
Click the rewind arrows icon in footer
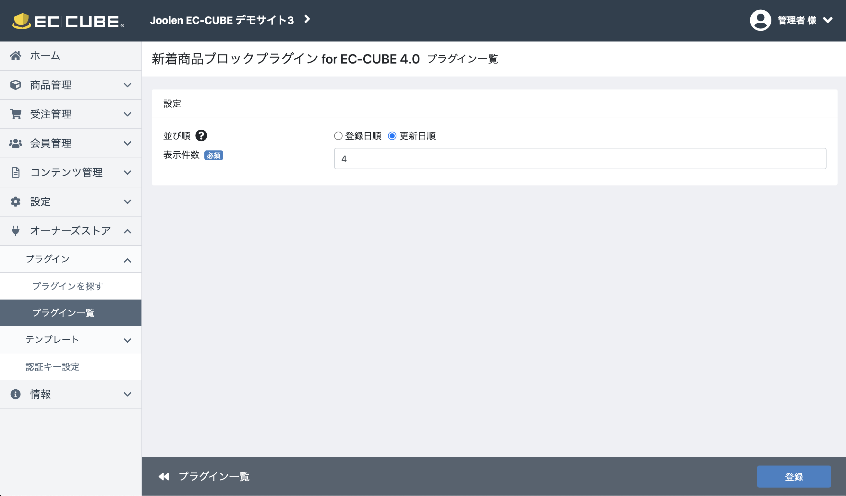pyautogui.click(x=164, y=477)
